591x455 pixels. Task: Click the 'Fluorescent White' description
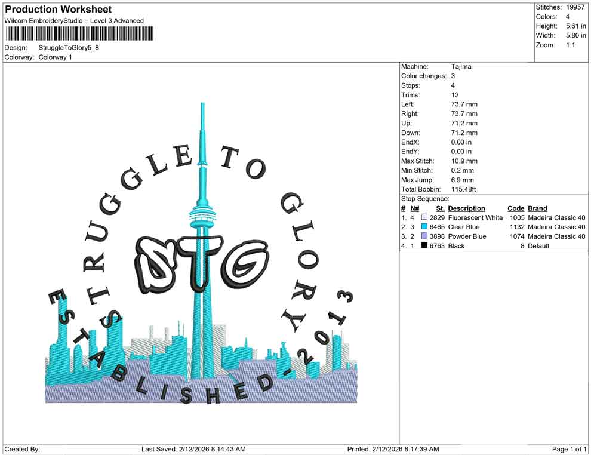[475, 217]
